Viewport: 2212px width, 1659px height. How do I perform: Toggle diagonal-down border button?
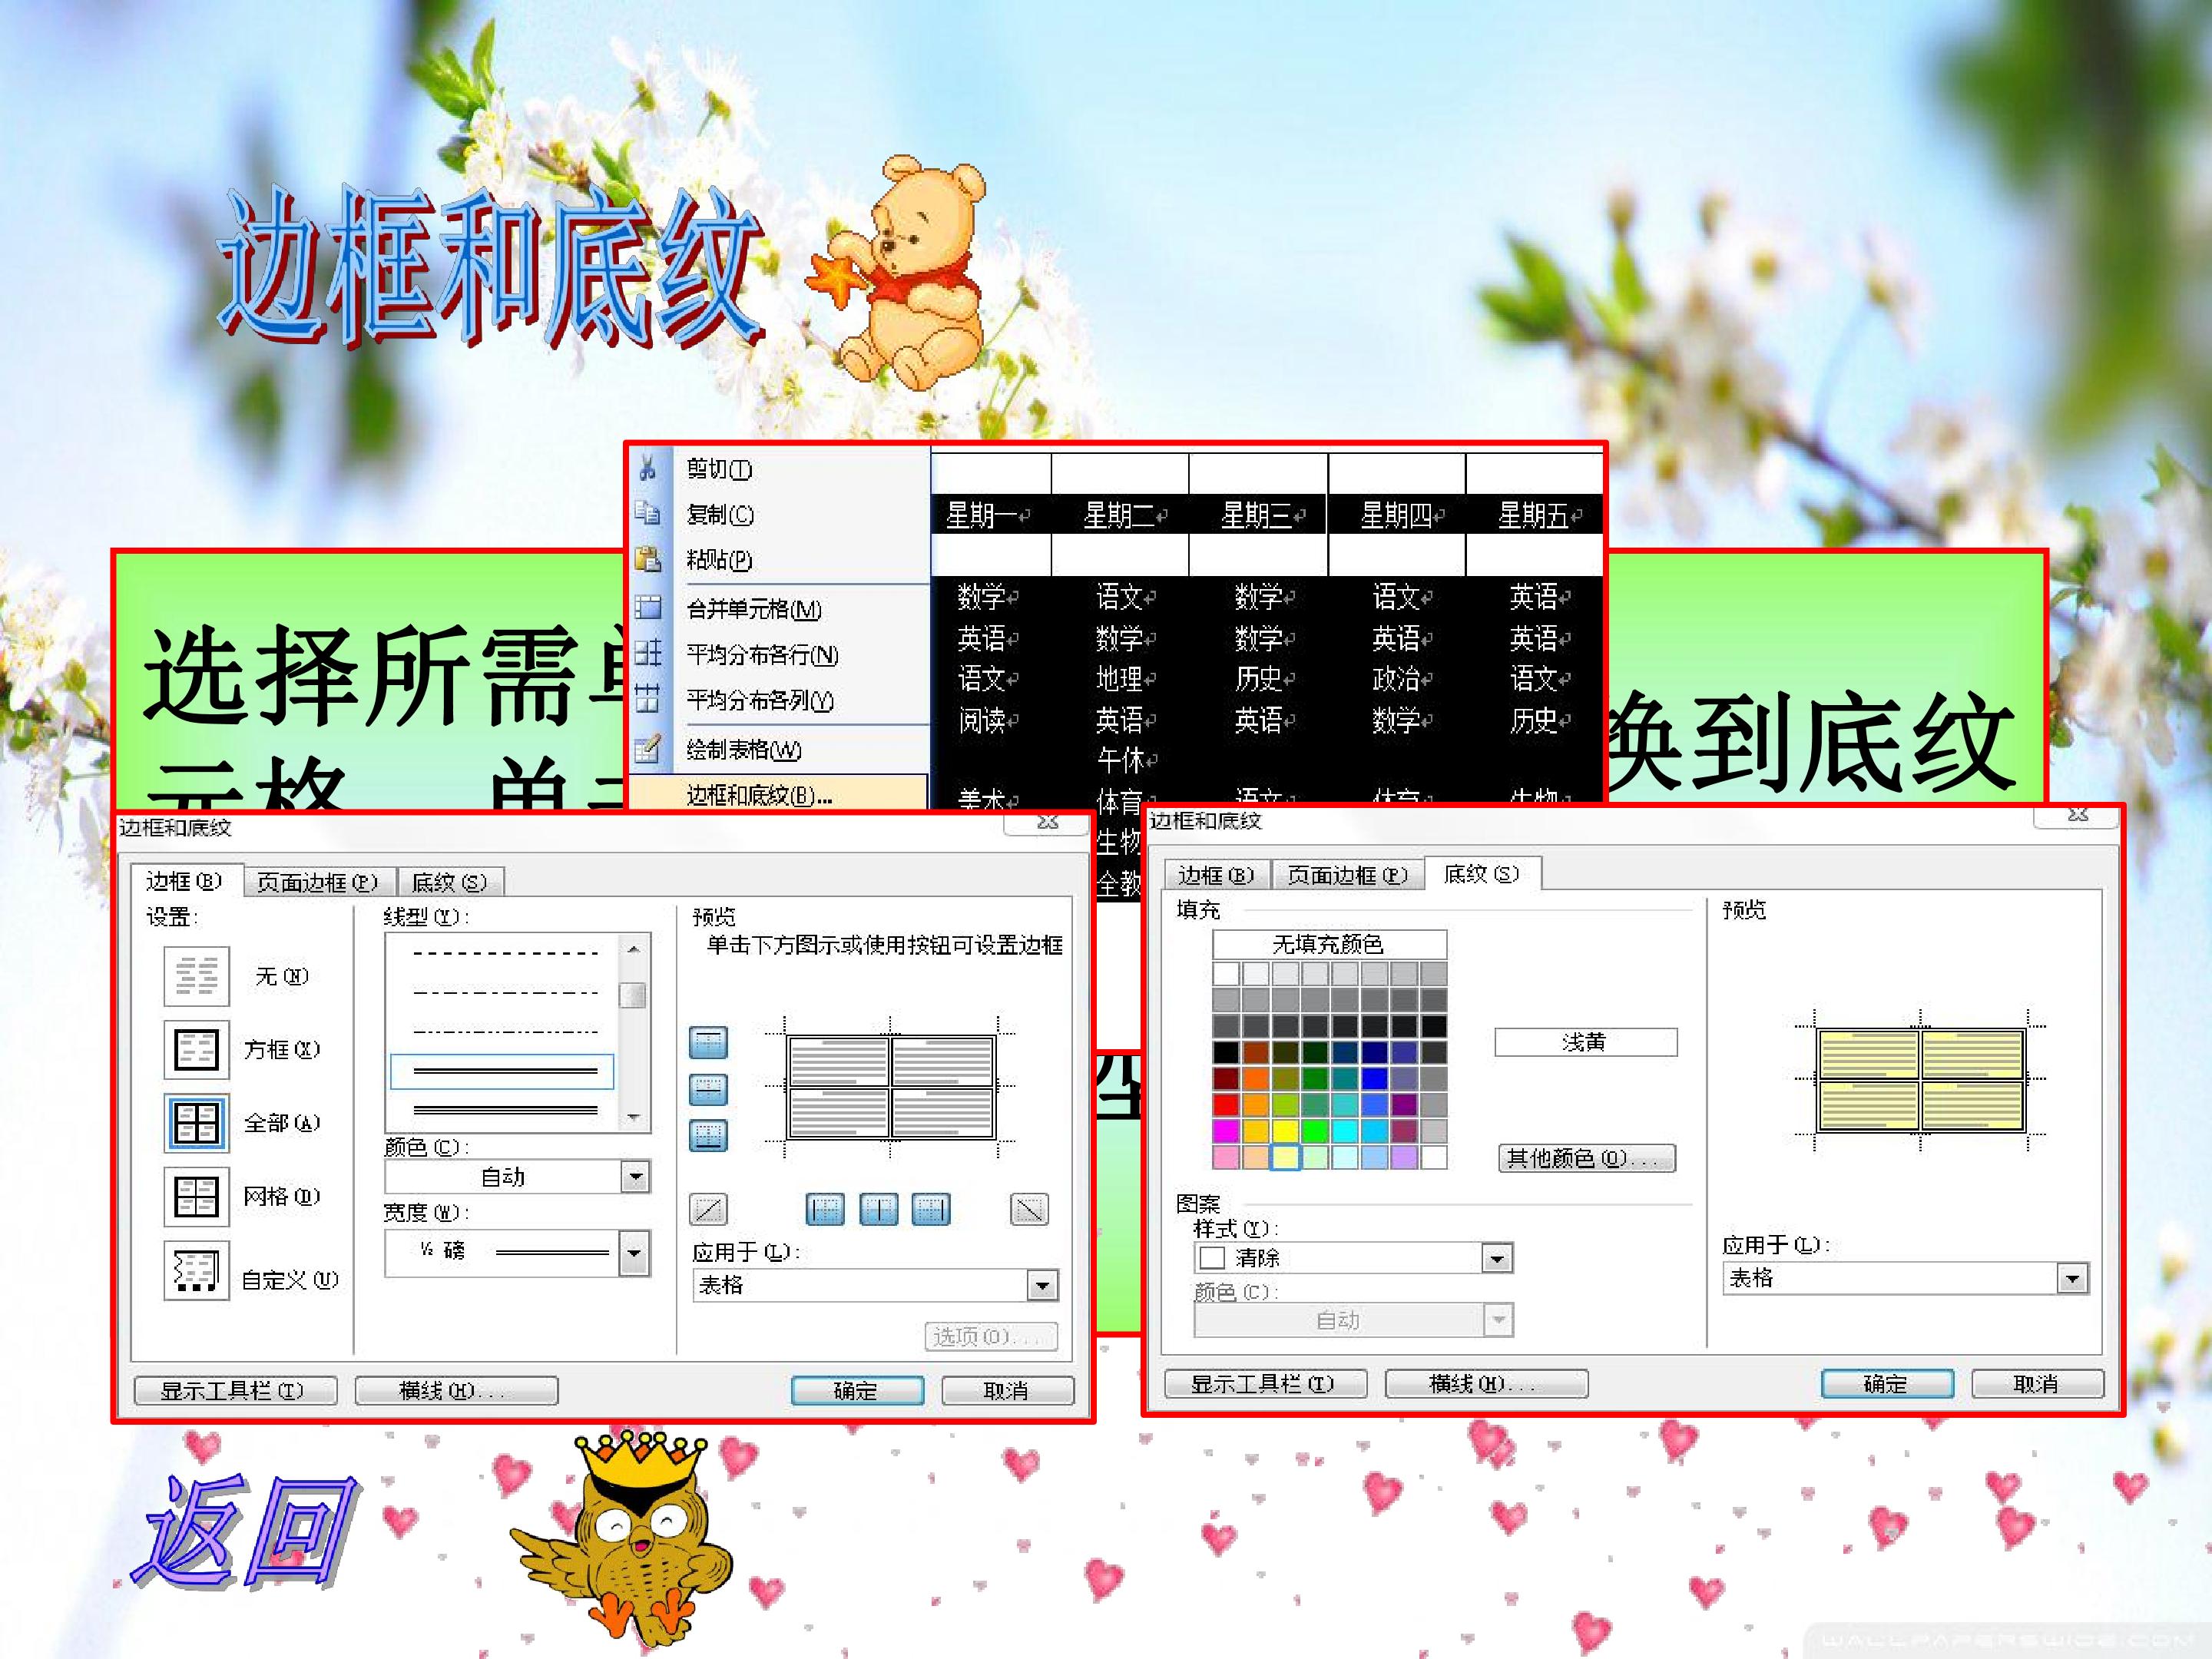(x=1030, y=1210)
